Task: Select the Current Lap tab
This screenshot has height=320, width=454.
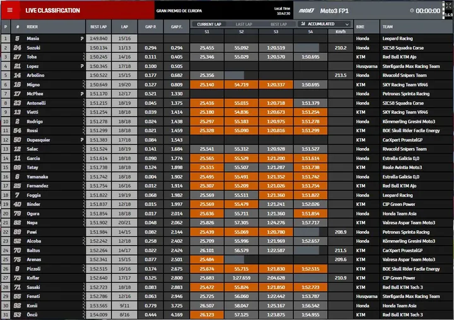Action: click(x=209, y=25)
